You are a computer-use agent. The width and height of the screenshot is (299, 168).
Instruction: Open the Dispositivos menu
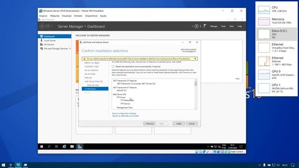[x=92, y=16]
